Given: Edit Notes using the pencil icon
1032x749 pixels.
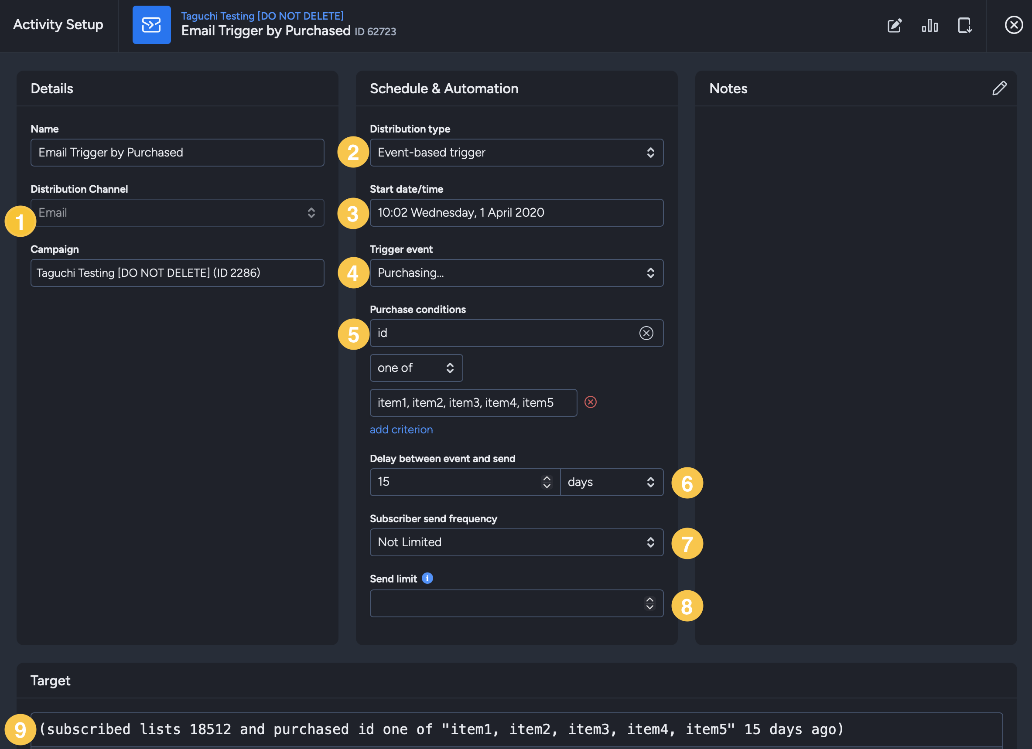Looking at the screenshot, I should (1000, 88).
